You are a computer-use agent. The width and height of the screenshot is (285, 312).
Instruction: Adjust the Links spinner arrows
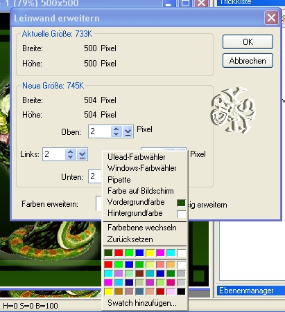click(71, 154)
